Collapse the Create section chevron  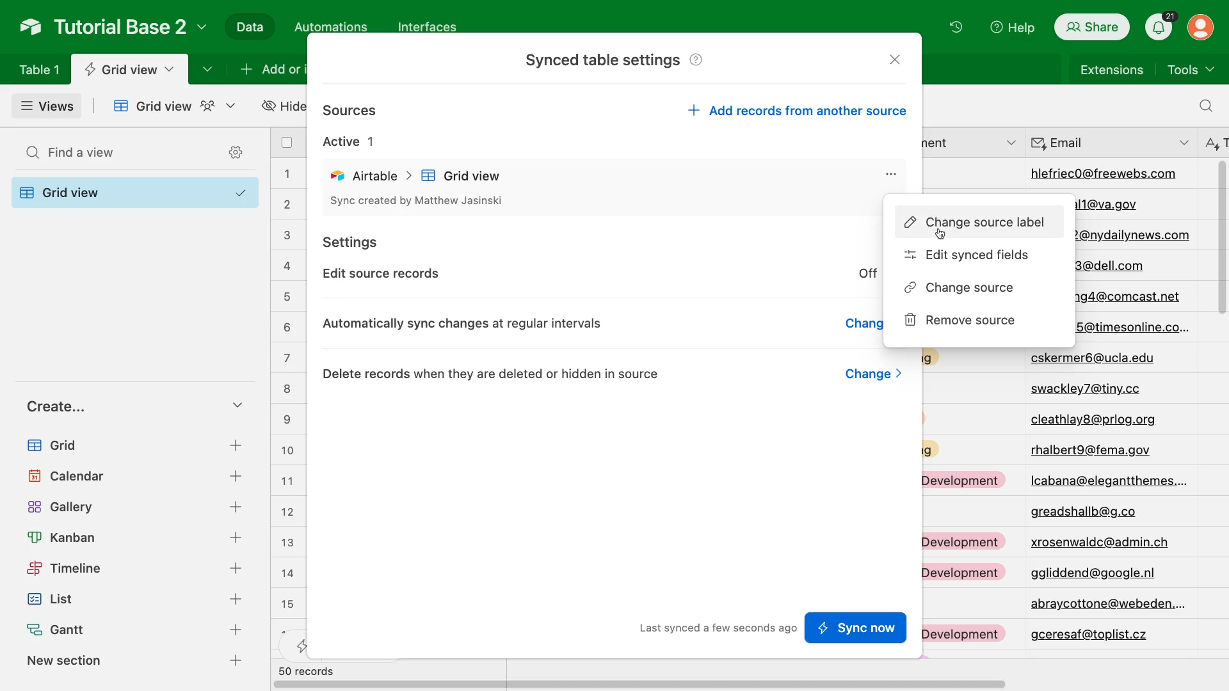[x=237, y=406]
